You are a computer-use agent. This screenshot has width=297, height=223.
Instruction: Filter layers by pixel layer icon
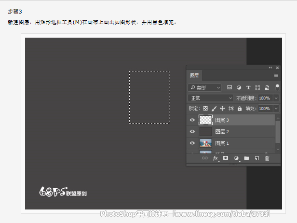coord(229,87)
